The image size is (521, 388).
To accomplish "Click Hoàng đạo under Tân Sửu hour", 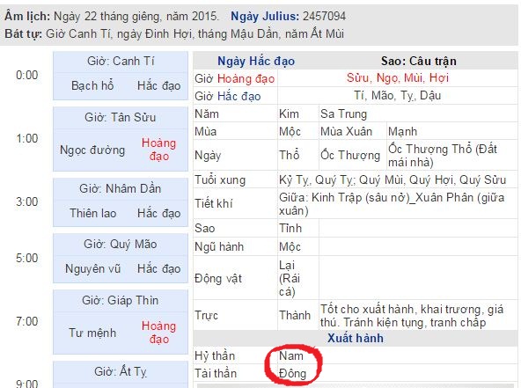I will (158, 150).
